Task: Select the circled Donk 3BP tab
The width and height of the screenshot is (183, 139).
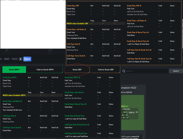Action: [77, 70]
